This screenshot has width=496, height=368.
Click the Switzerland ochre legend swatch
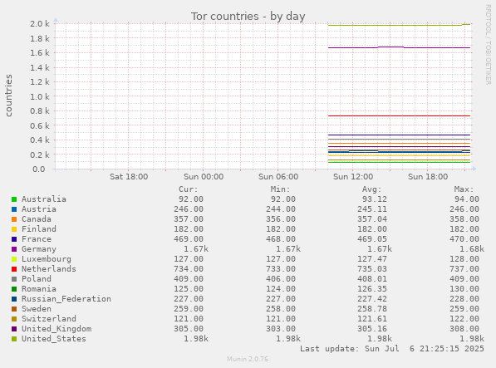click(14, 319)
